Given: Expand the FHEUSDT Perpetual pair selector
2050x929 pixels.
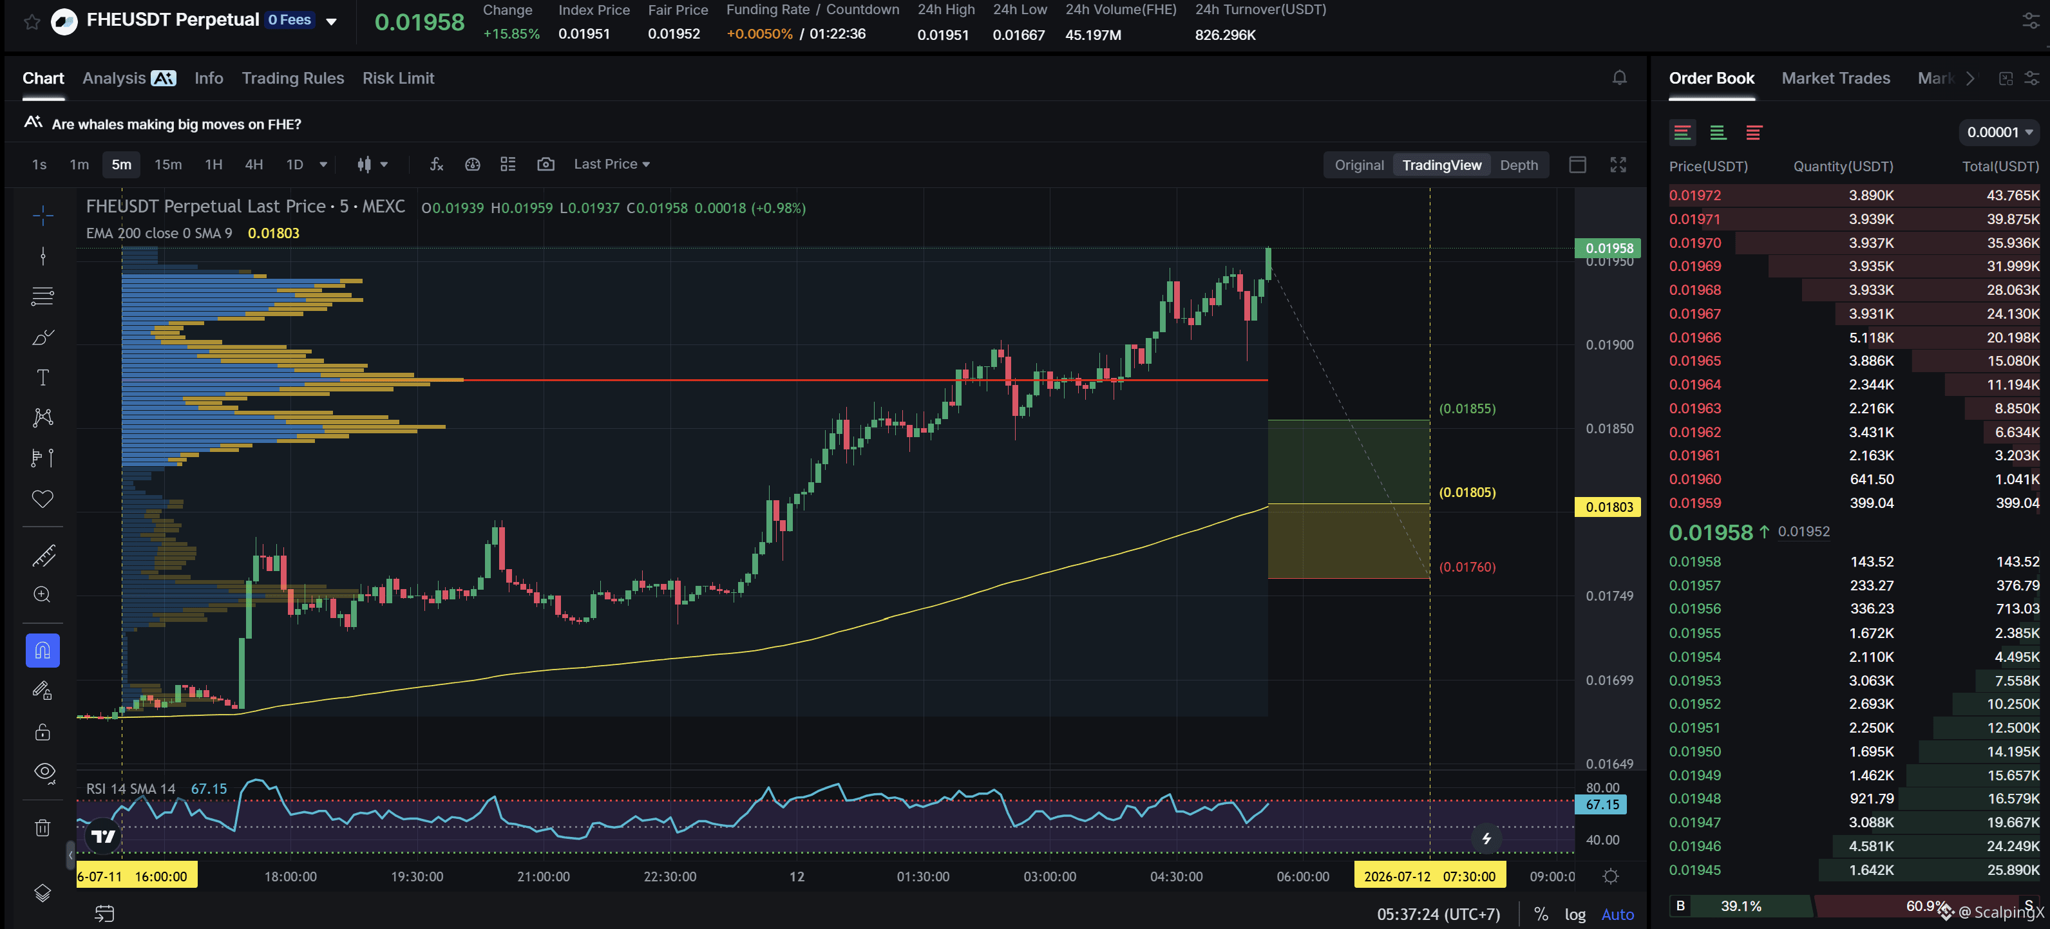Looking at the screenshot, I should (332, 21).
